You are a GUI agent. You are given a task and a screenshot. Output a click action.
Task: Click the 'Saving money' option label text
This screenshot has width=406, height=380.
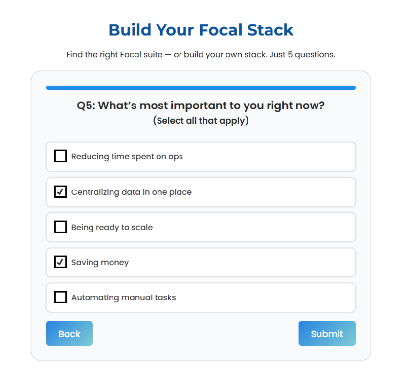[100, 262]
